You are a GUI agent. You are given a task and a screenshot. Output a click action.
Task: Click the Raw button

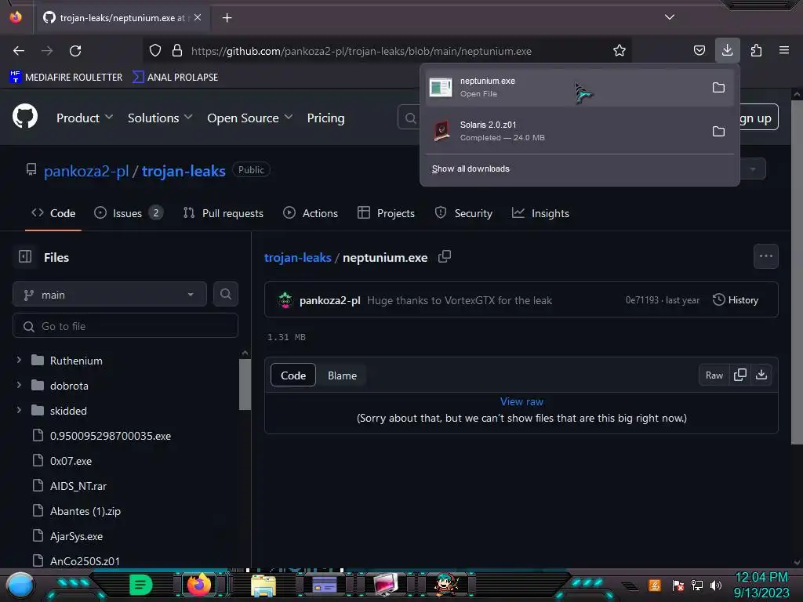pyautogui.click(x=714, y=375)
